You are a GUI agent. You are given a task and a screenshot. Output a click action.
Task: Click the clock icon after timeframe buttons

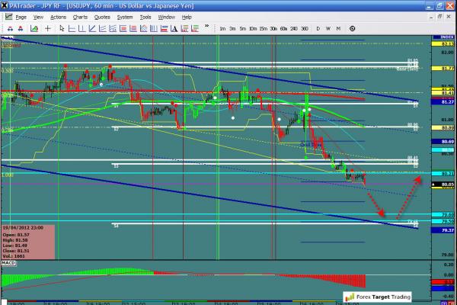point(354,28)
